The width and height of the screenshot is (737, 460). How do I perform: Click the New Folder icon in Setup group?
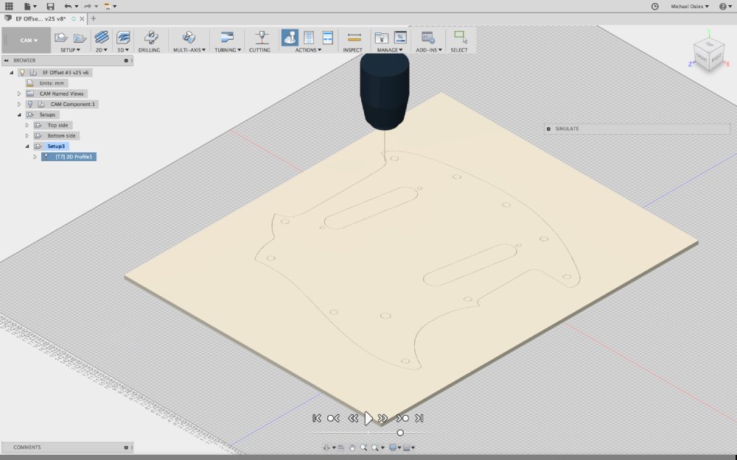tap(80, 38)
